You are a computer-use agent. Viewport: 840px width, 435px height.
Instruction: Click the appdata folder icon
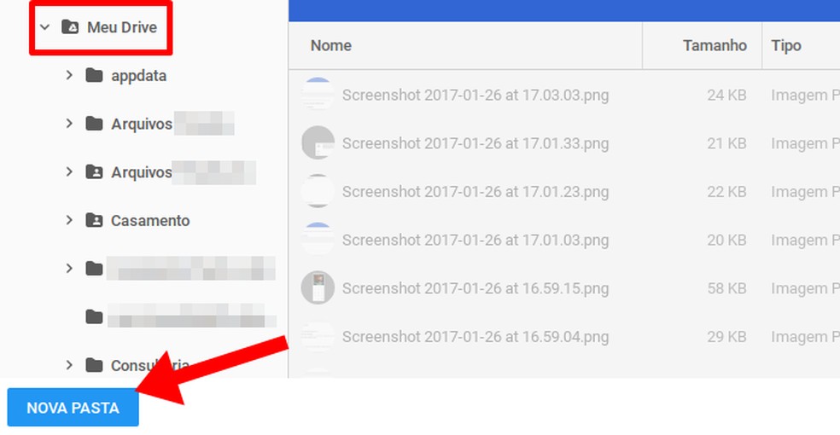(x=94, y=76)
